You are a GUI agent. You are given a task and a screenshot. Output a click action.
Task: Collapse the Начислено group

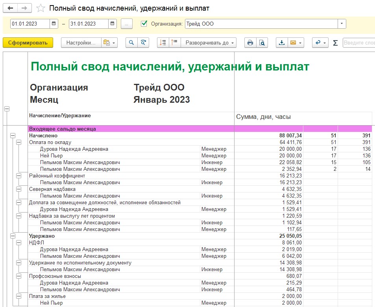coord(13,136)
